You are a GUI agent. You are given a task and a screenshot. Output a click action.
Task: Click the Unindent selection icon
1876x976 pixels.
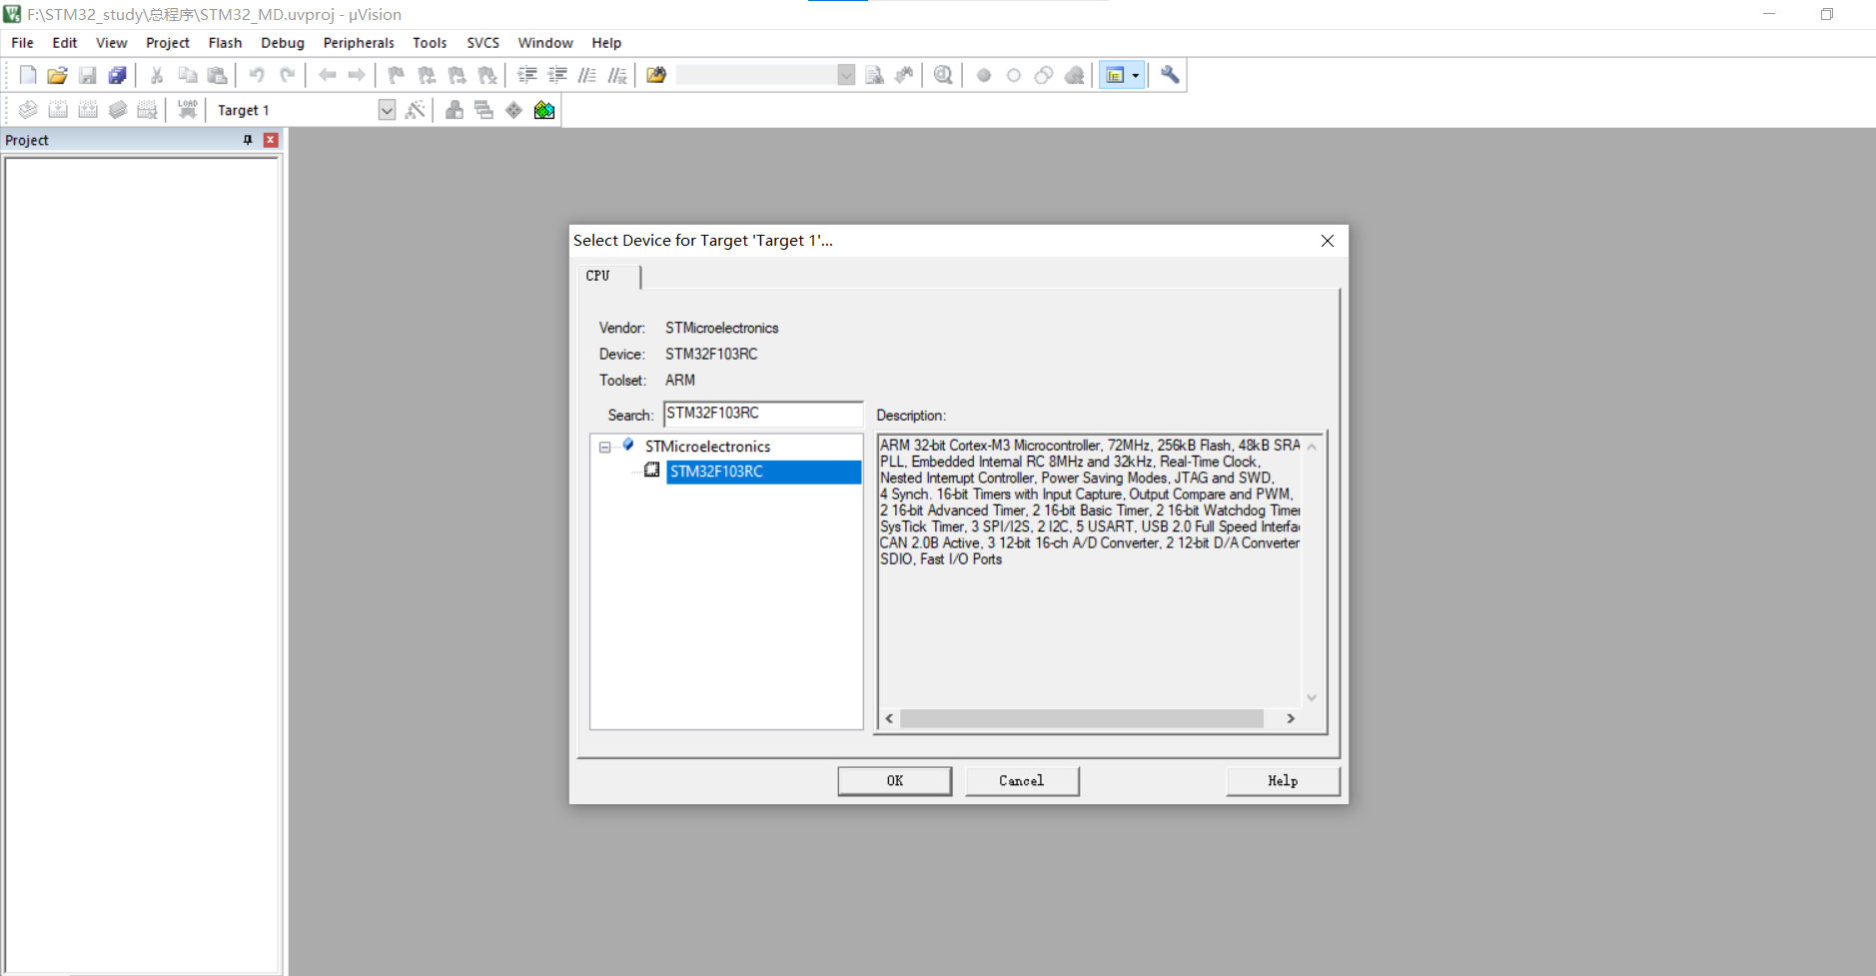[557, 75]
